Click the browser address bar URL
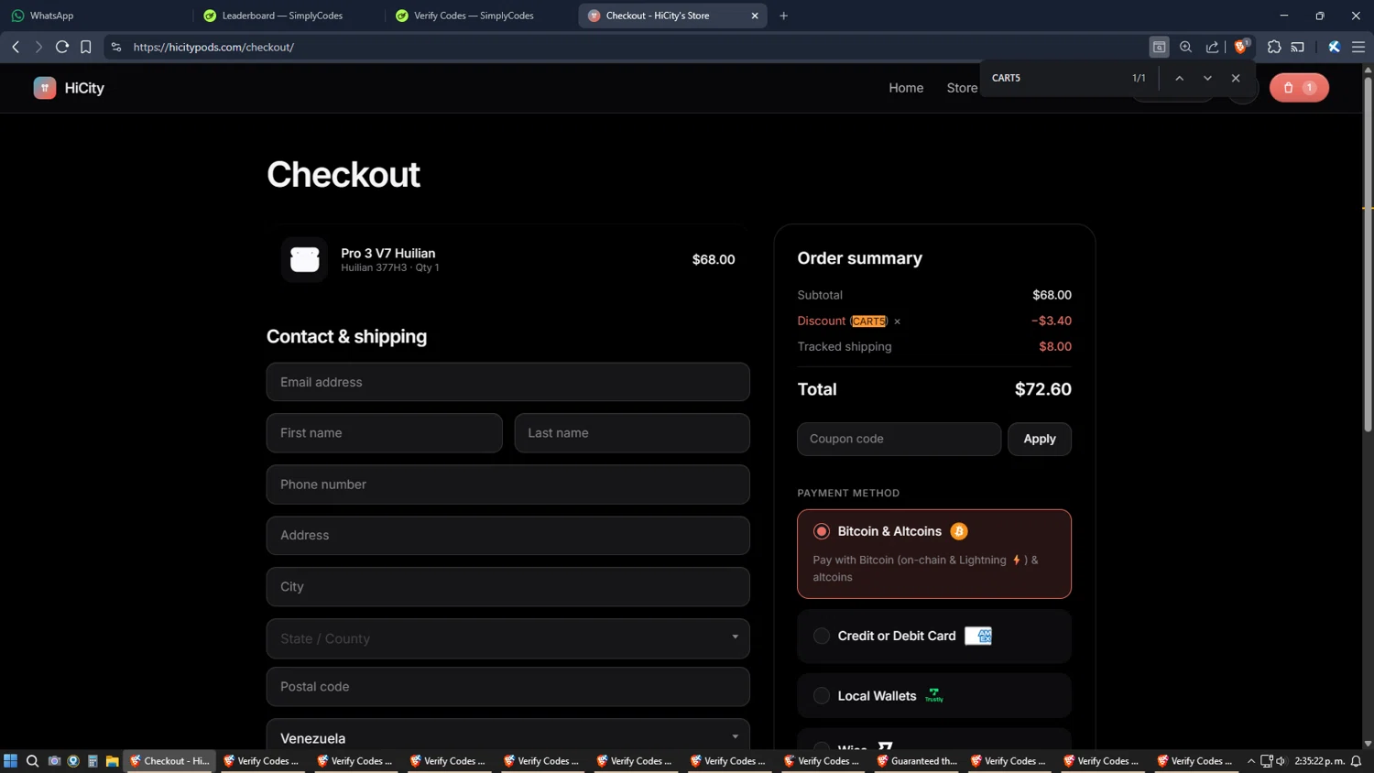 click(213, 47)
